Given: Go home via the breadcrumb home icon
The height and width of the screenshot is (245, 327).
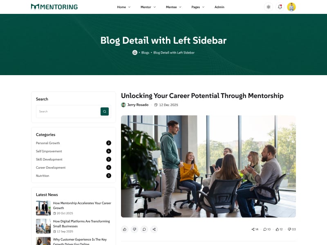Looking at the screenshot, I should (x=135, y=53).
